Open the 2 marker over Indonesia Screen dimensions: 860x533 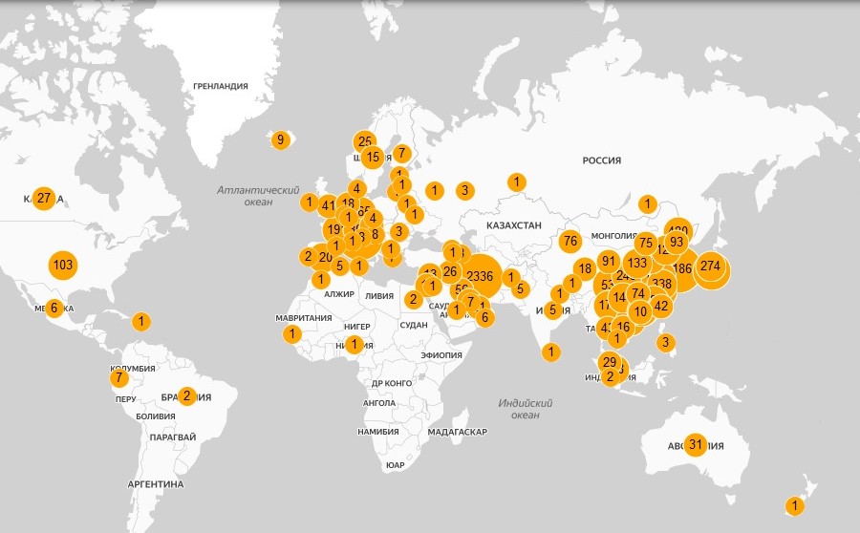coord(610,376)
